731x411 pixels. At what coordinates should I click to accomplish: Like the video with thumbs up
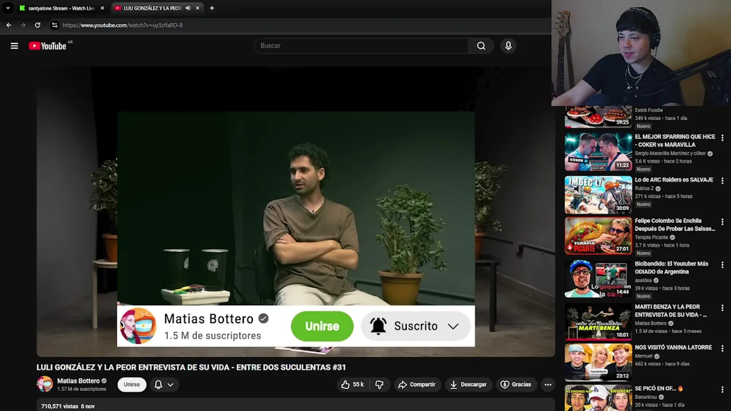(352, 385)
